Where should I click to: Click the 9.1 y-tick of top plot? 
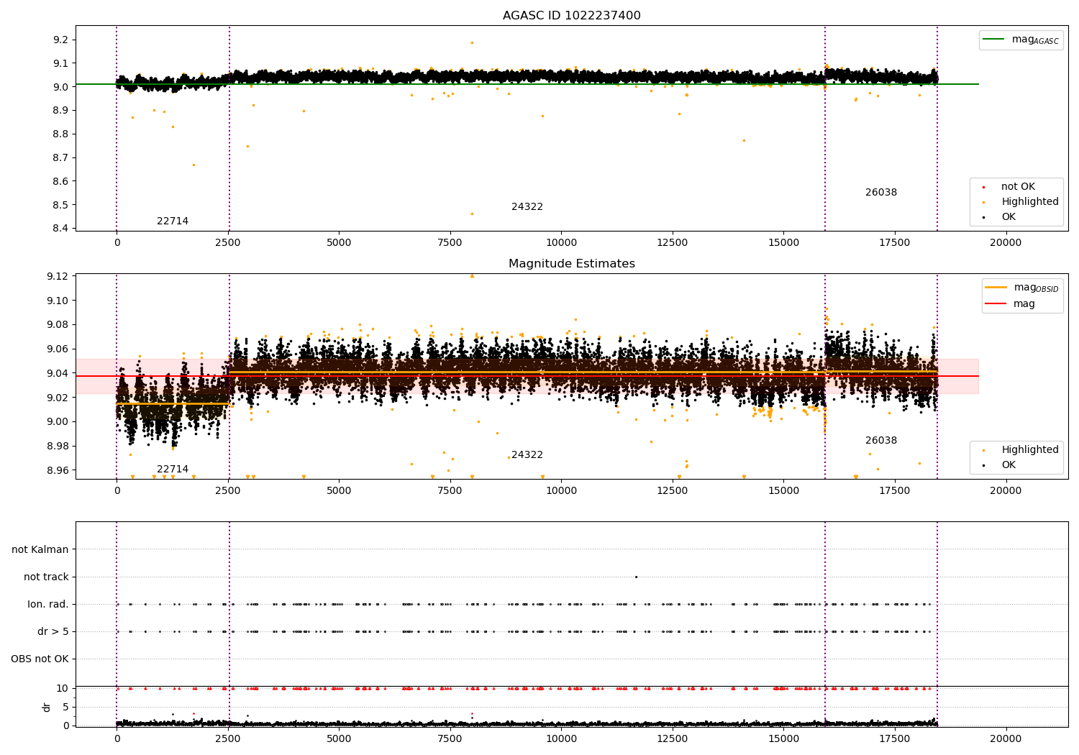(61, 64)
